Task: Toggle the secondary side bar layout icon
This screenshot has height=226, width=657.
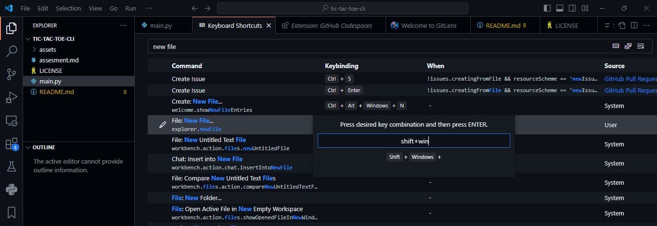Action: click(x=572, y=8)
